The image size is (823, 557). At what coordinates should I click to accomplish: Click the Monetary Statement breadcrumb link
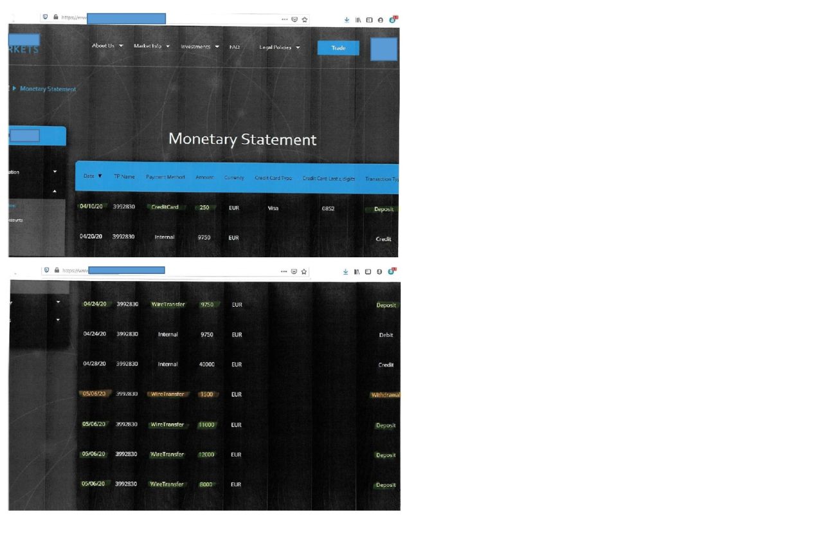point(48,89)
